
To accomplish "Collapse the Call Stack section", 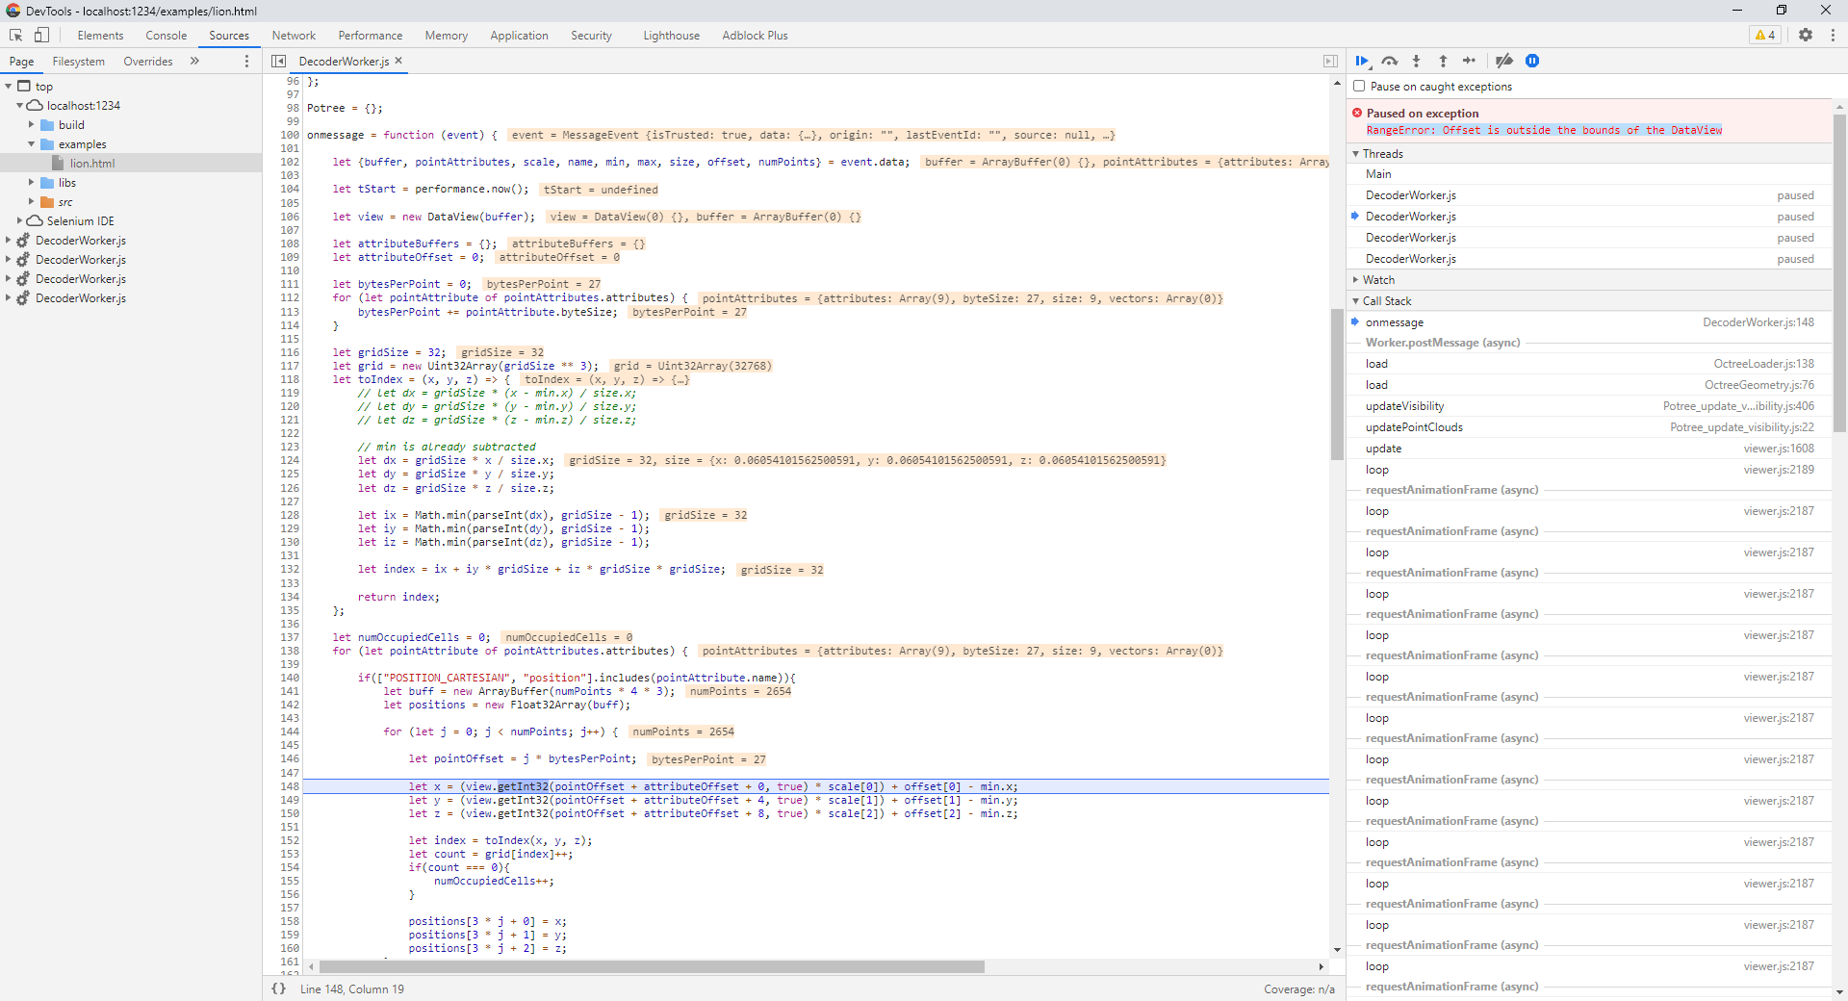I will click(1355, 301).
